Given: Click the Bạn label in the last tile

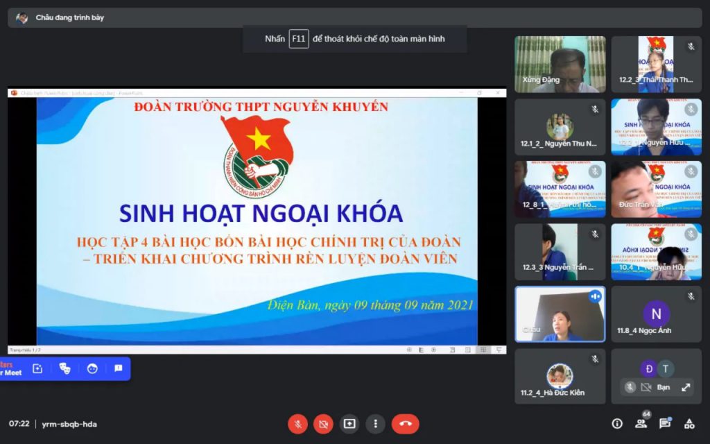Looking at the screenshot, I should pyautogui.click(x=664, y=387).
